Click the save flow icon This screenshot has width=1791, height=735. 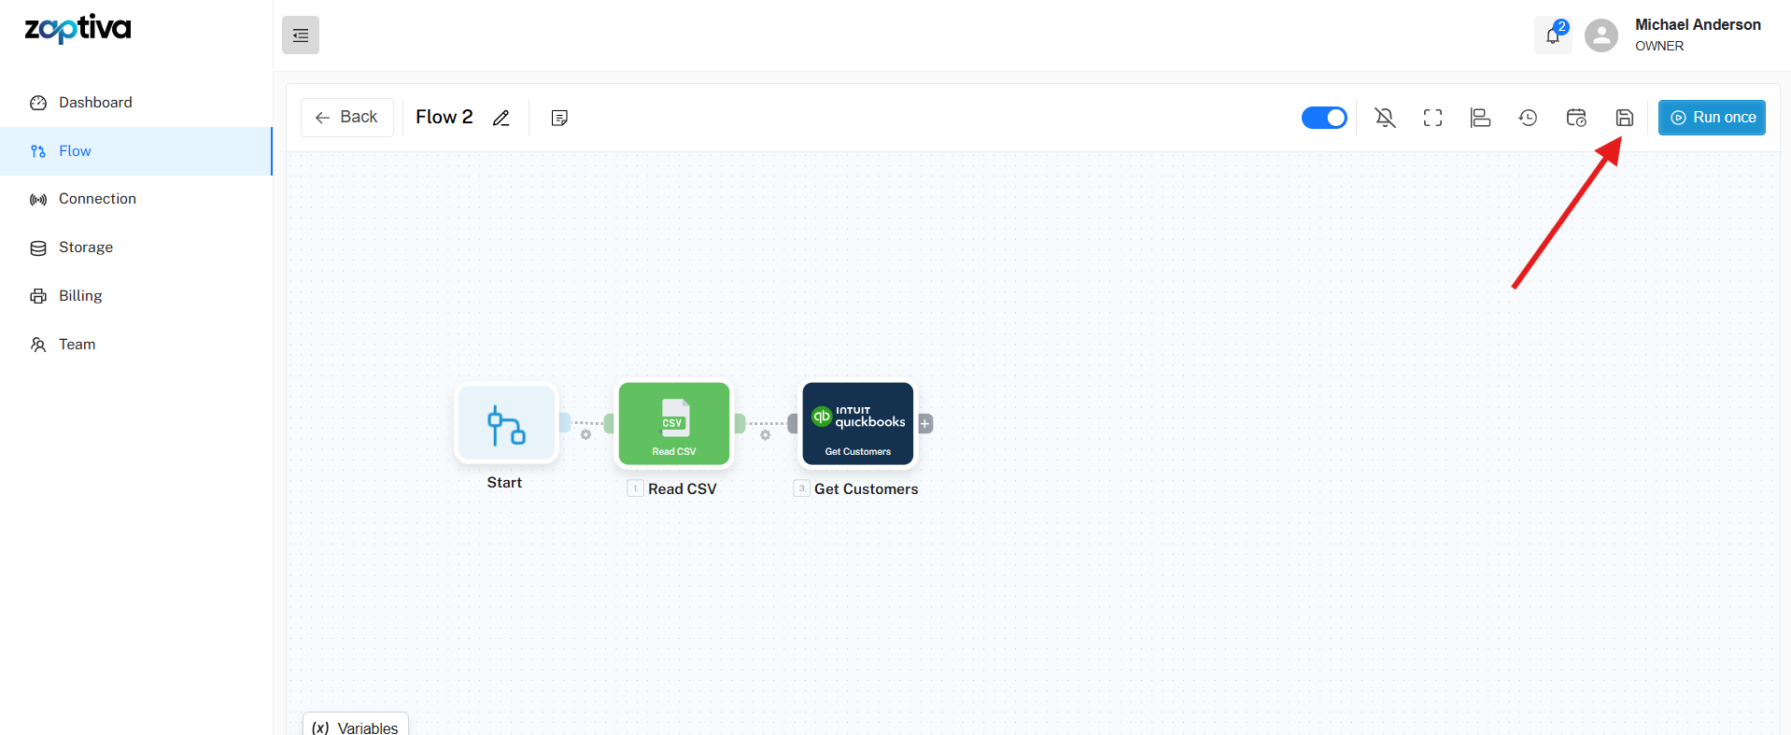[1624, 118]
